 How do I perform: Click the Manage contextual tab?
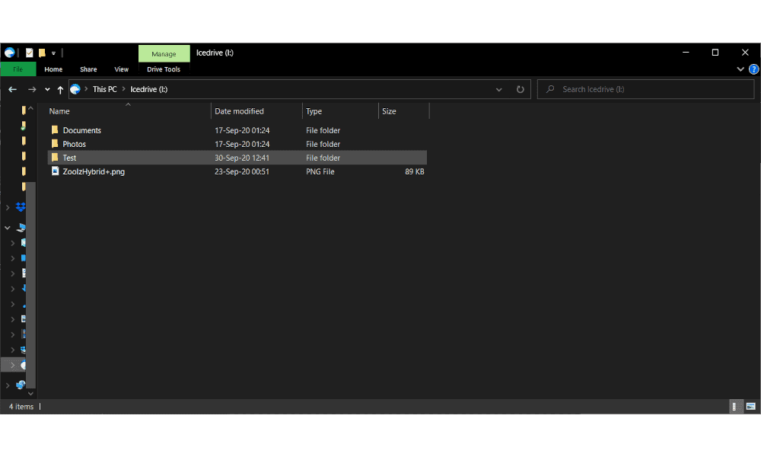(164, 53)
